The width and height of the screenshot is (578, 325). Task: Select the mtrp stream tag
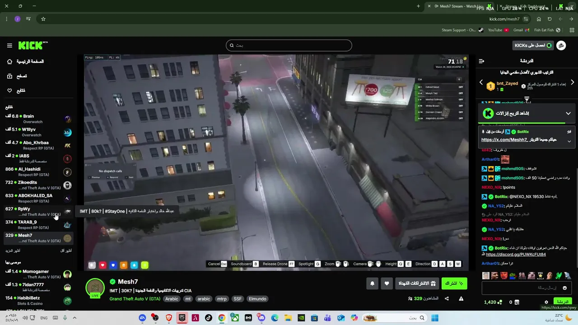pos(222,299)
